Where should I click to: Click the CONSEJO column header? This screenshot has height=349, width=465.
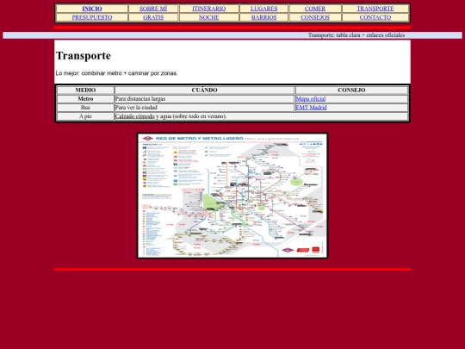pyautogui.click(x=351, y=90)
